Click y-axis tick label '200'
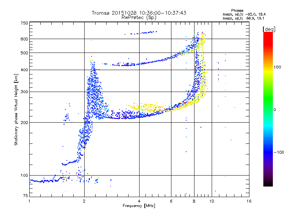This screenshot has height=219, width=293. [x=25, y=123]
